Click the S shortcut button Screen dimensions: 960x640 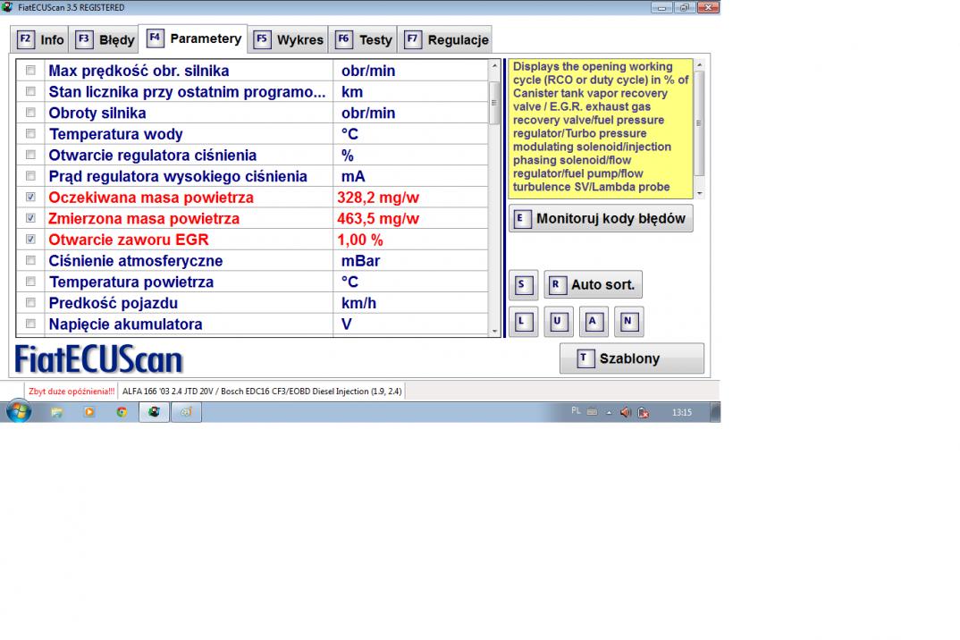tap(523, 285)
